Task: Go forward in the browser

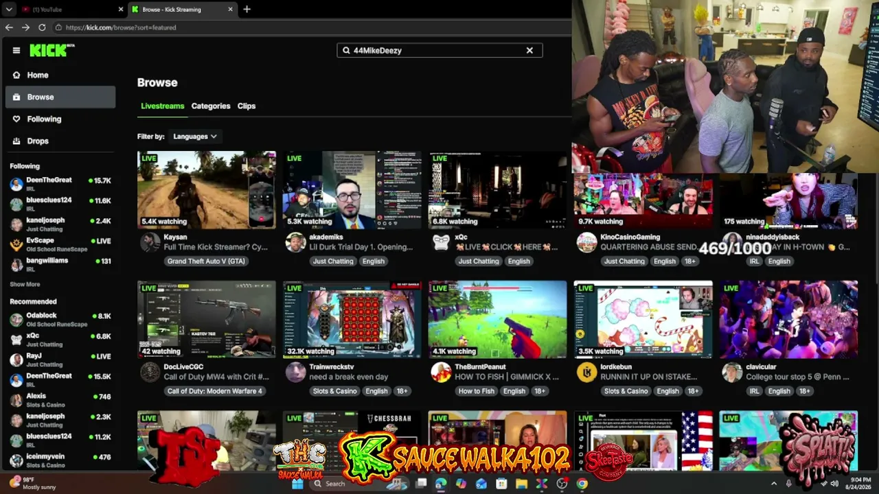Action: coord(25,27)
